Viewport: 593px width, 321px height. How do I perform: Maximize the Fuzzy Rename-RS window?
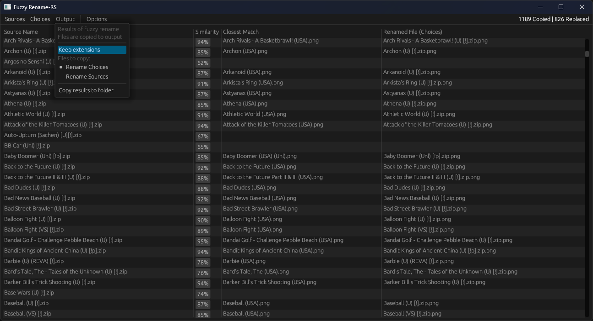click(561, 7)
